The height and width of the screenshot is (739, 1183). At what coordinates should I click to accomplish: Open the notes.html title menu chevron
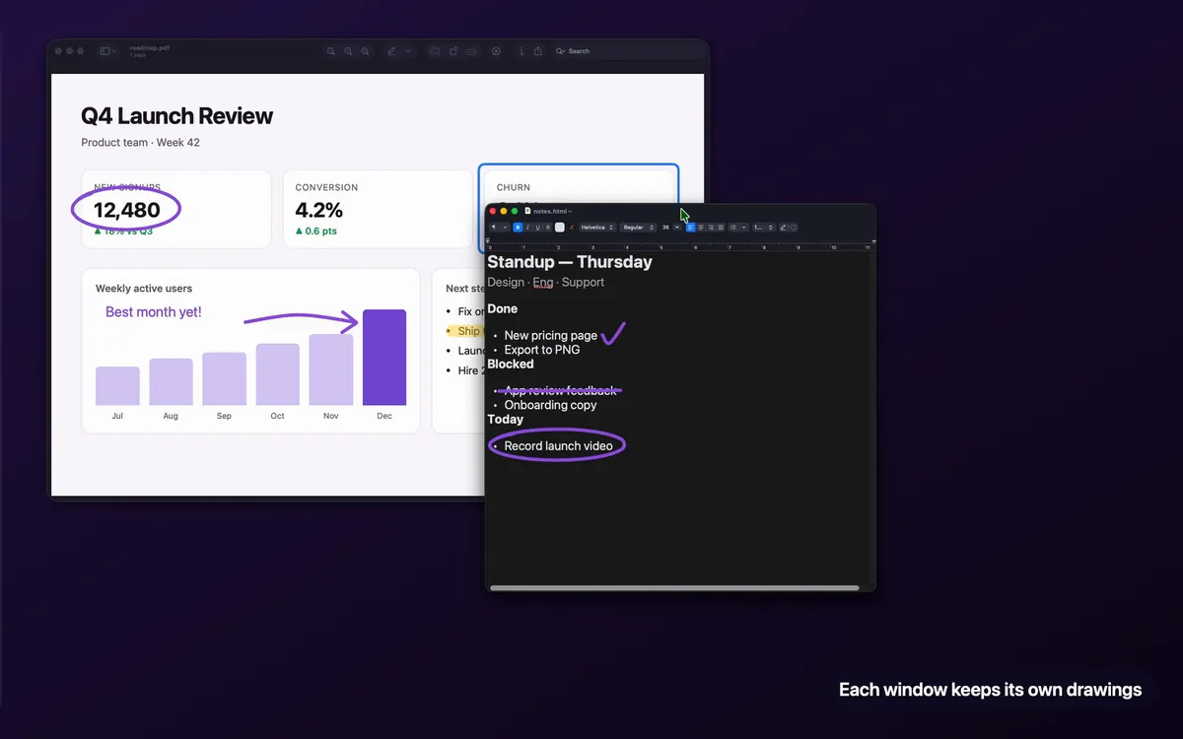coord(570,211)
